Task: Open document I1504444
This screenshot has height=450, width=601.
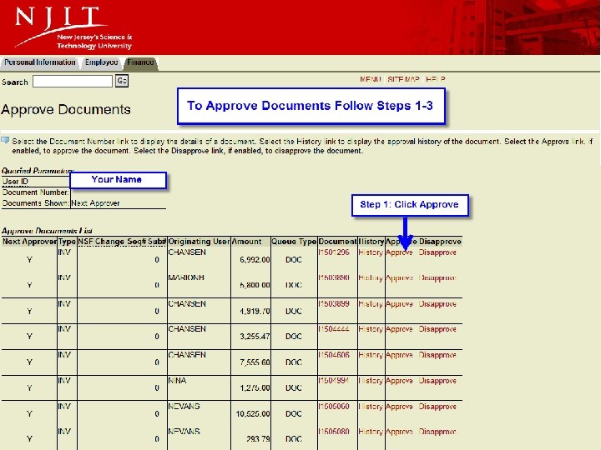Action: 334,329
